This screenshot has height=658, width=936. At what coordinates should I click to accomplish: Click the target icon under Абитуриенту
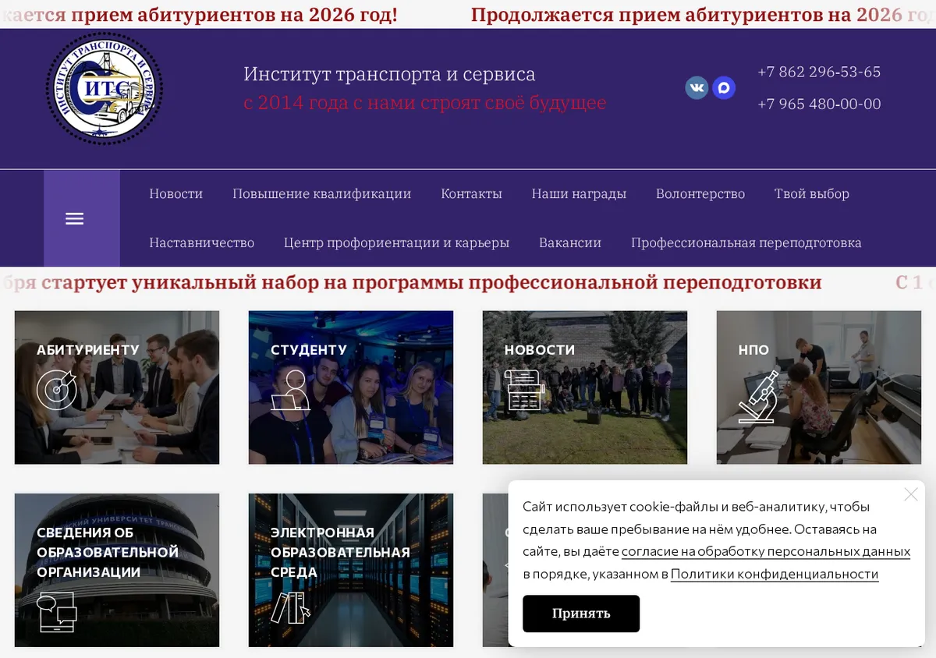pyautogui.click(x=57, y=389)
